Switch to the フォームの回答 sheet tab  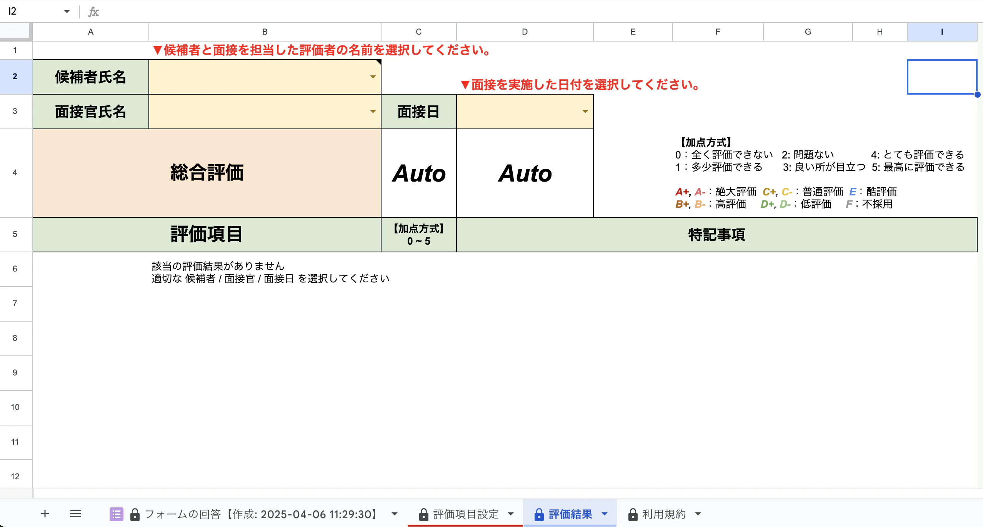[x=254, y=514]
